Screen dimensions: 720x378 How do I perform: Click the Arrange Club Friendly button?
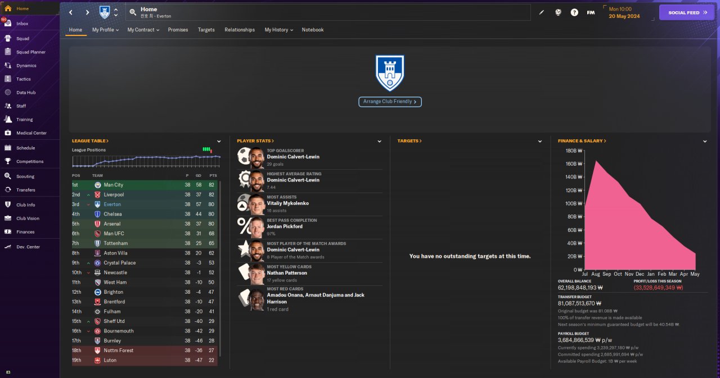[x=390, y=102]
